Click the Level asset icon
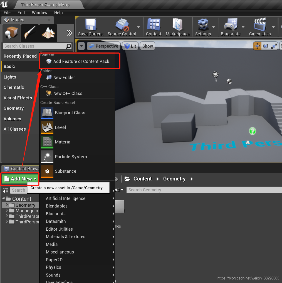The height and width of the screenshot is (283, 282). click(47, 127)
